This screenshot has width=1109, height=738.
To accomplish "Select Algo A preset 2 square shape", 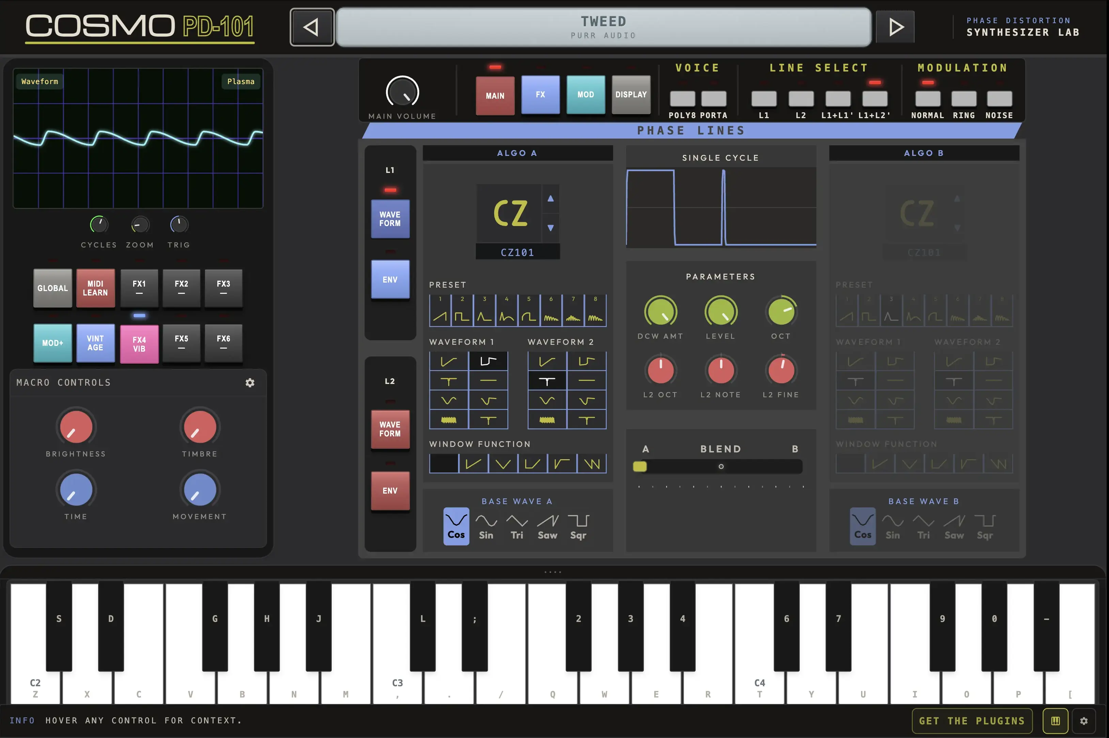I will (462, 311).
